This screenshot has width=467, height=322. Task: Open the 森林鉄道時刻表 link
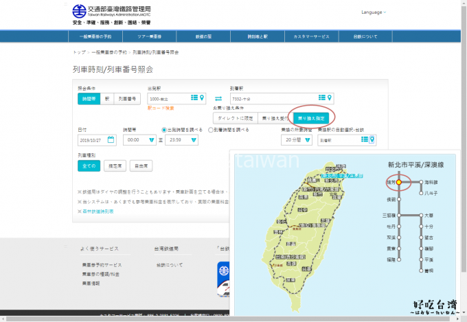click(x=97, y=211)
